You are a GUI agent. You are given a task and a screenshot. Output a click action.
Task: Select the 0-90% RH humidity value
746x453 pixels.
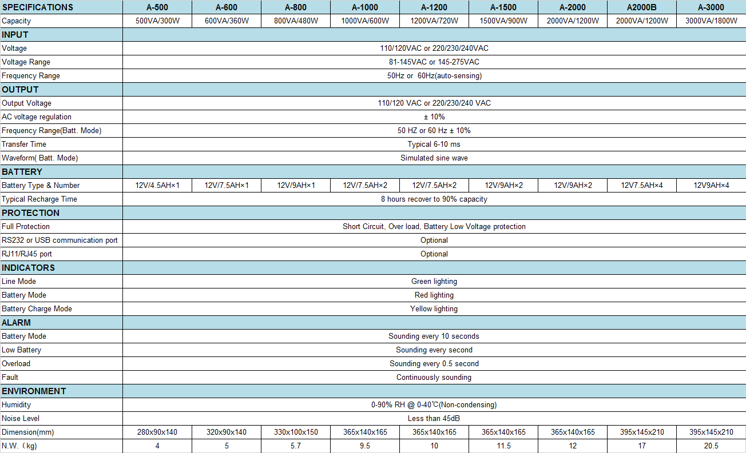point(434,405)
